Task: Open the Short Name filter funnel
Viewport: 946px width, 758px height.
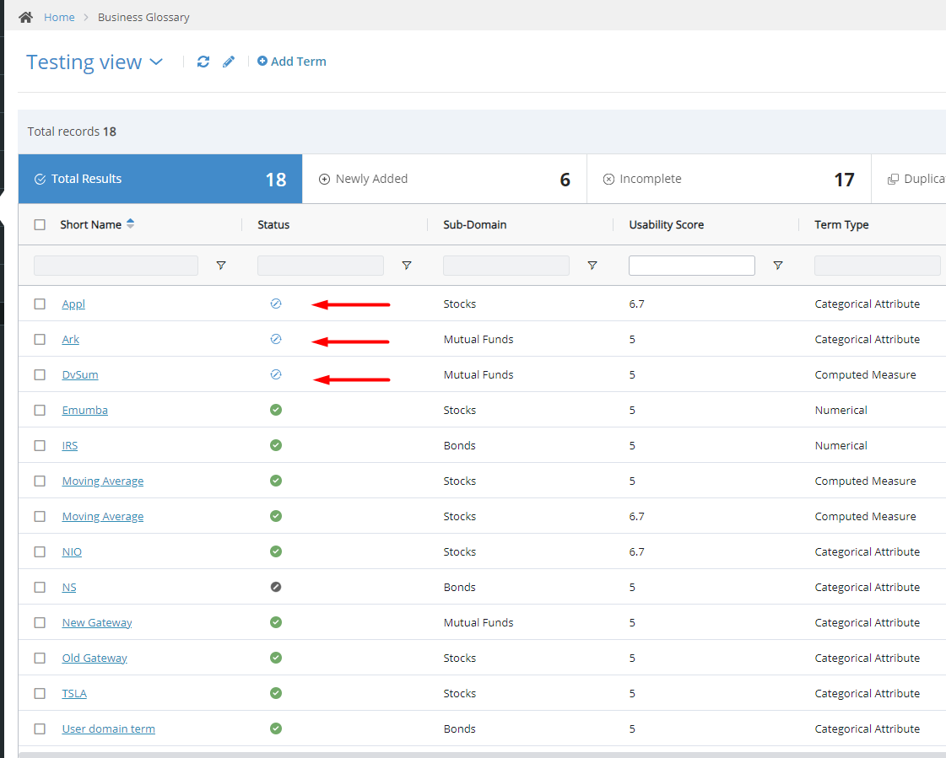Action: click(221, 266)
